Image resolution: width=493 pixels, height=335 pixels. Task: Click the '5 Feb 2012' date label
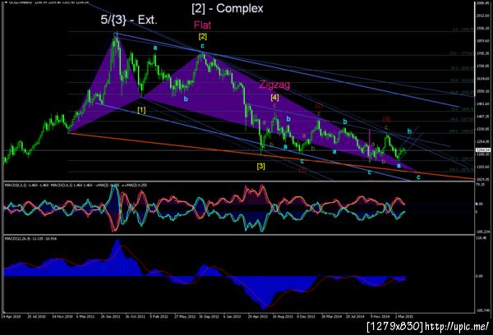(x=159, y=316)
